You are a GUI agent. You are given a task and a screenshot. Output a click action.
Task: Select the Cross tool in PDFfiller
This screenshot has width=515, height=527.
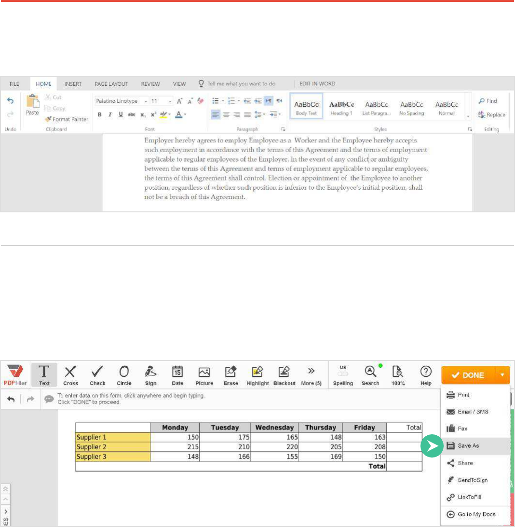tap(70, 375)
